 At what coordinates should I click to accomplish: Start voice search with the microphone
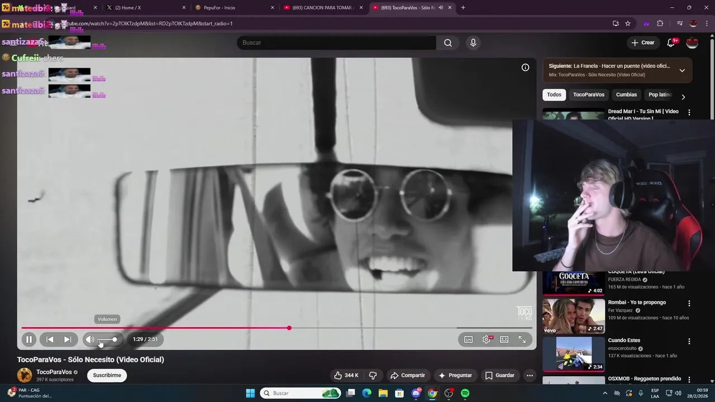473,42
